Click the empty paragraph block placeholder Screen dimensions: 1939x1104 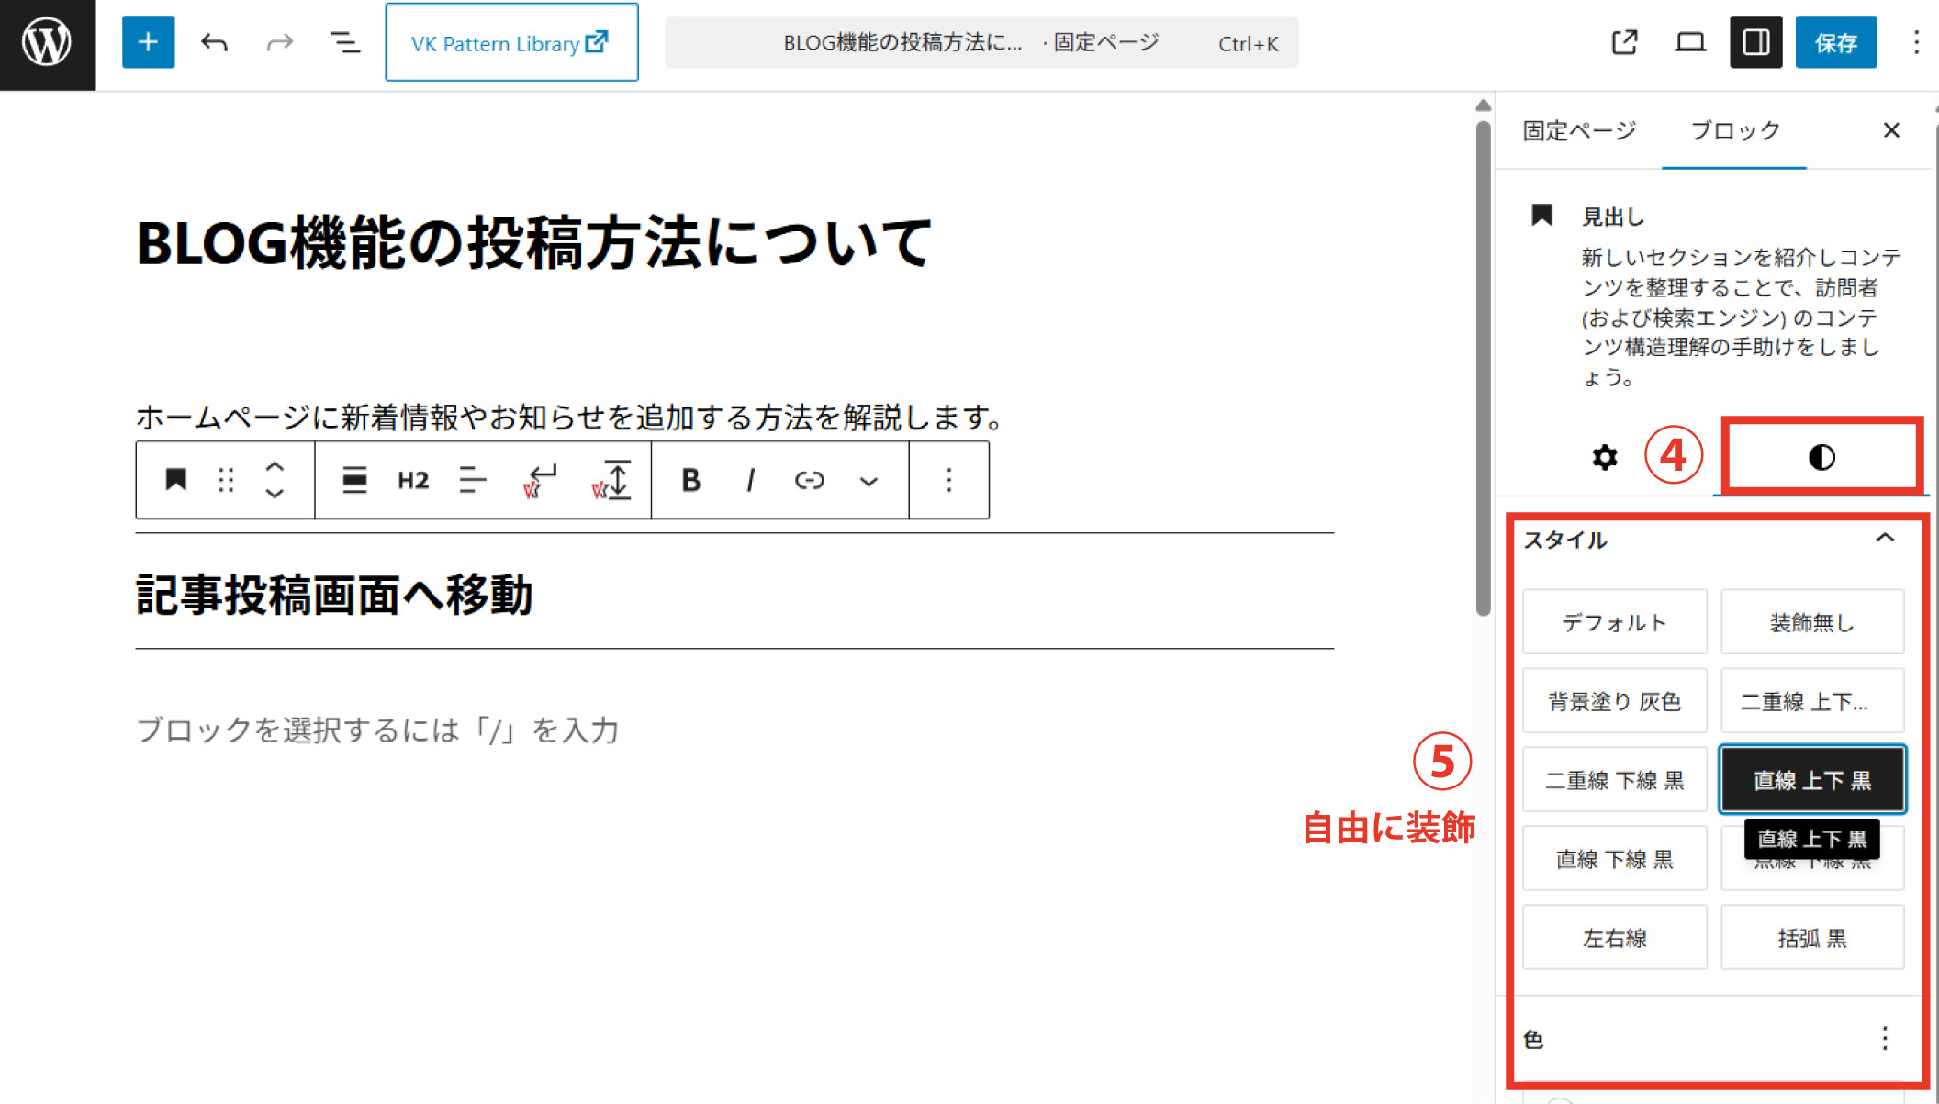point(377,730)
